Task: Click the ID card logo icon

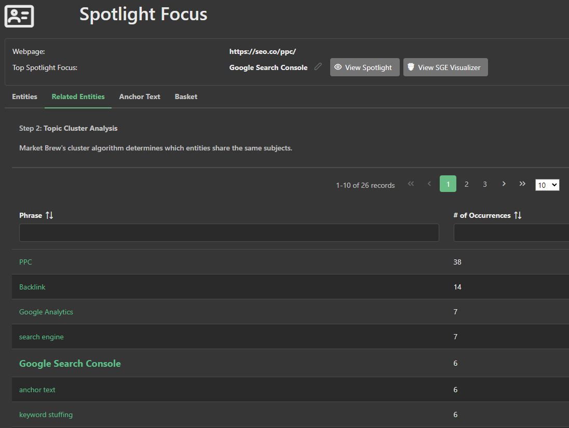Action: 19,16
